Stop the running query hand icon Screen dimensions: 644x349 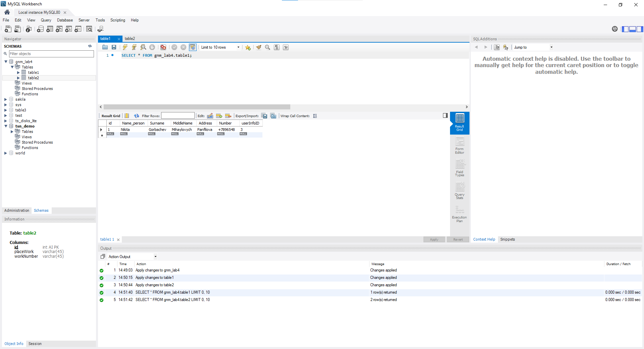tap(152, 47)
